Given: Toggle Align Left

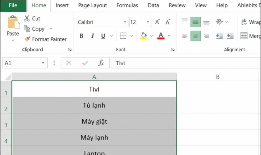Looking at the screenshot, I should click(185, 36).
